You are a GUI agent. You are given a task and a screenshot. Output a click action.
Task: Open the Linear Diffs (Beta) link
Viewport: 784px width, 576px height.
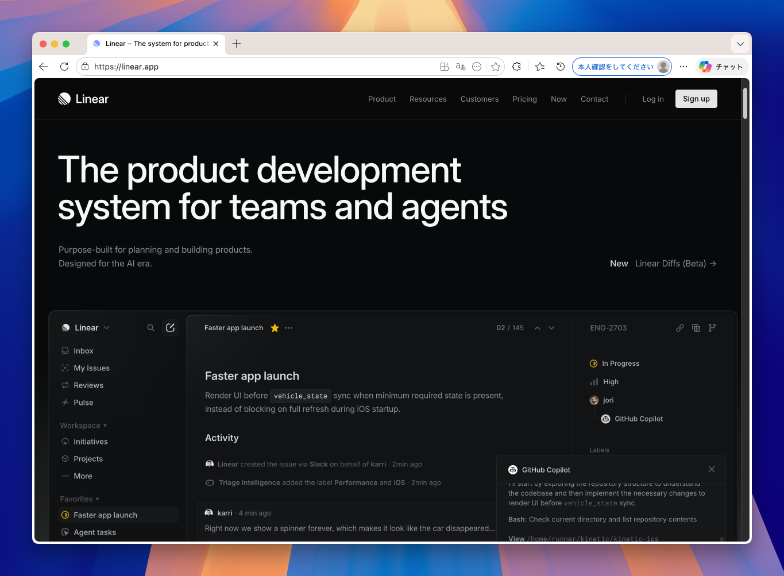click(675, 264)
